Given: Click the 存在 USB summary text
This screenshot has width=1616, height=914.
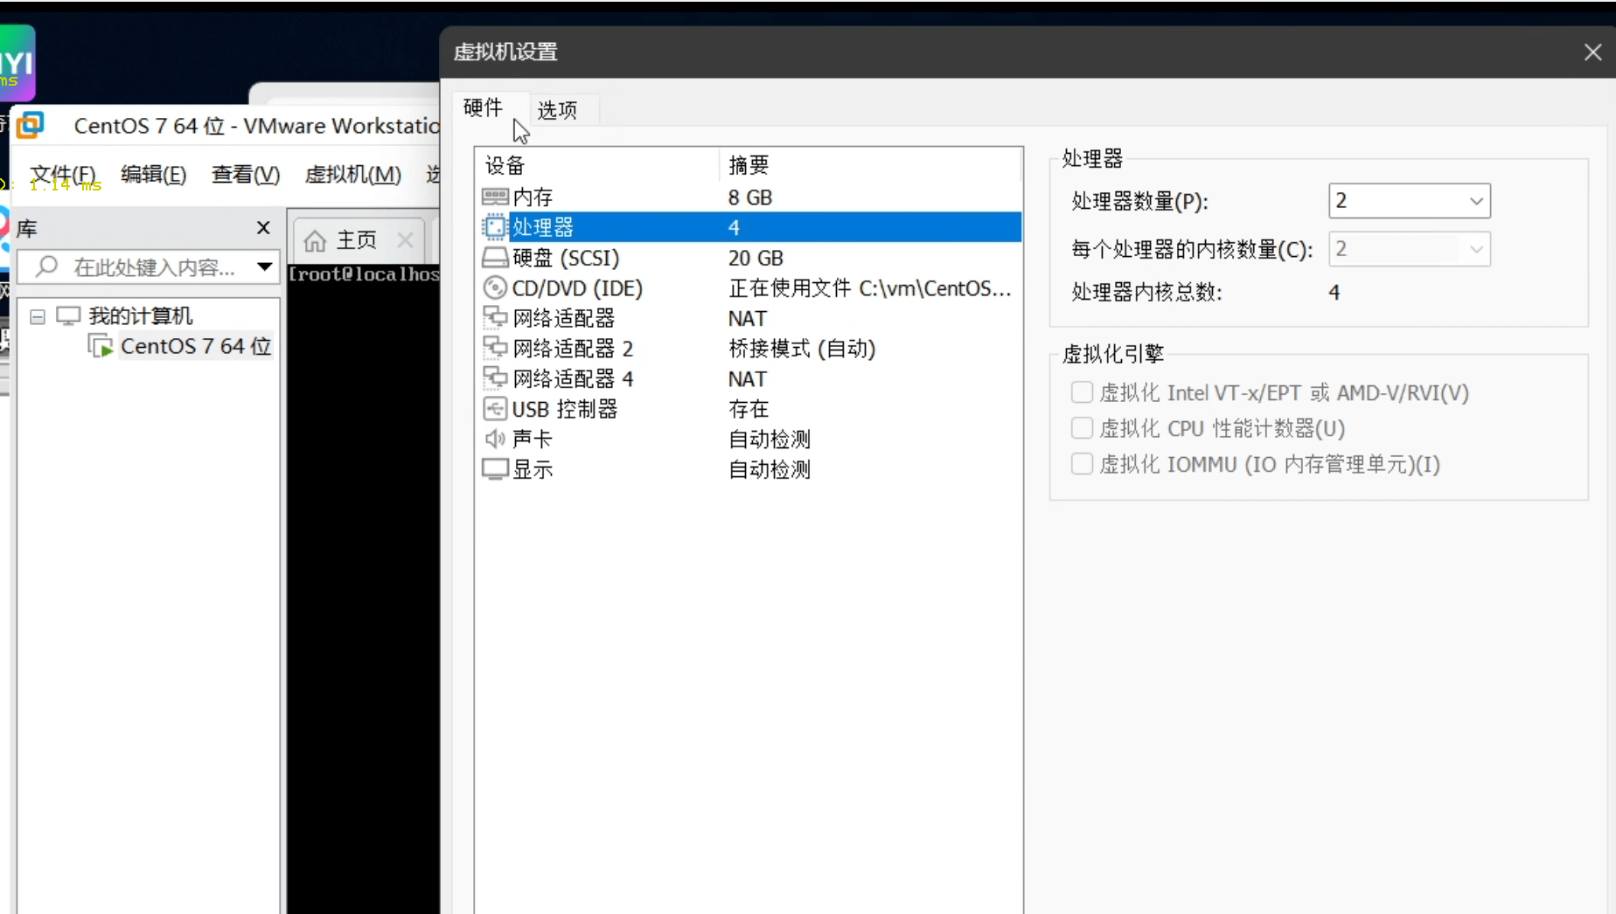Looking at the screenshot, I should (749, 409).
